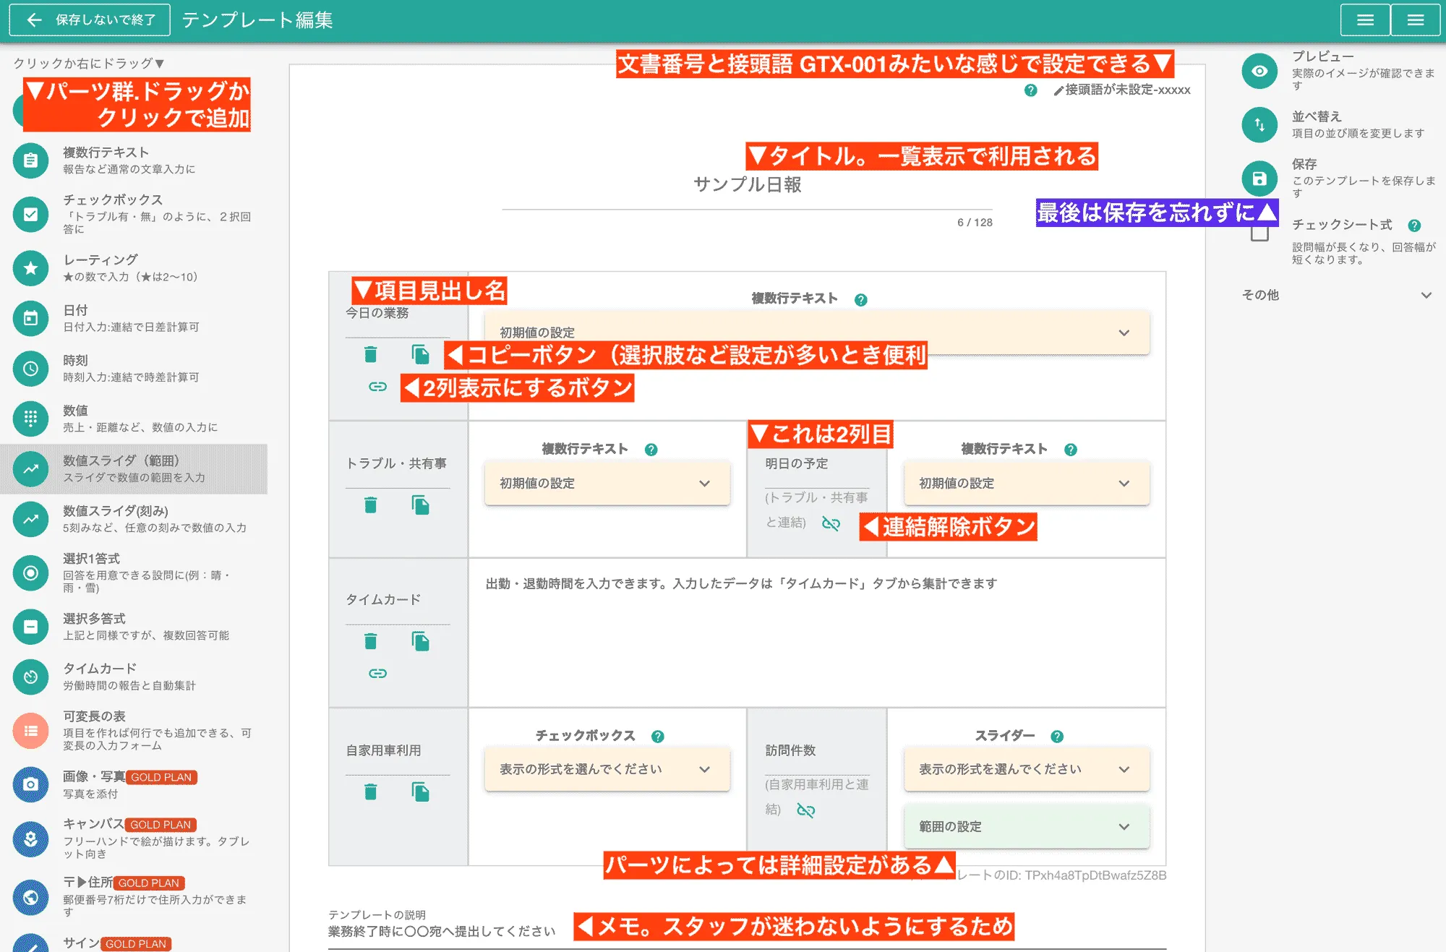Click the Sort (並べ替え) arrows icon
Image resolution: width=1446 pixels, height=952 pixels.
[x=1259, y=124]
